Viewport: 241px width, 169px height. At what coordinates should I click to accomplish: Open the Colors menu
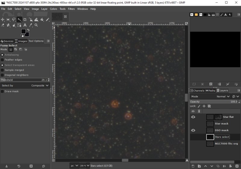tap(54, 9)
